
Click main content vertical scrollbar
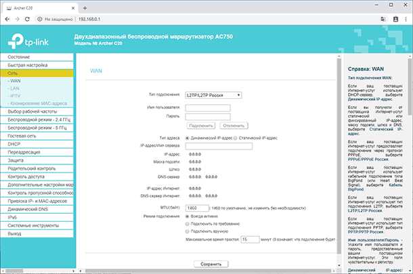pos(339,156)
